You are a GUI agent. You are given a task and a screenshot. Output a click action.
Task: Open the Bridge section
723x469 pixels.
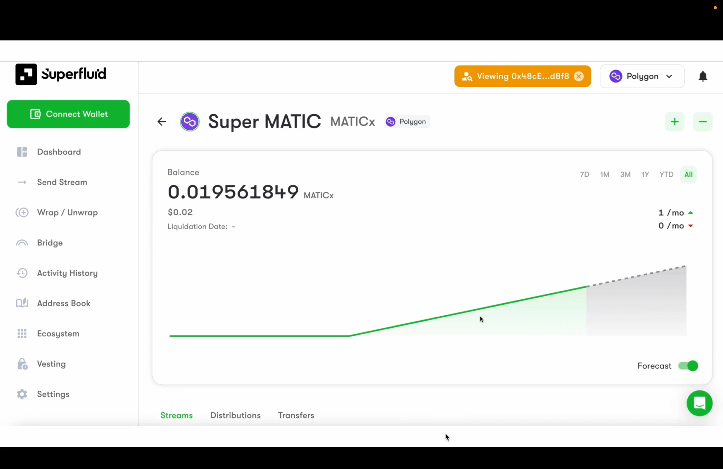click(50, 243)
